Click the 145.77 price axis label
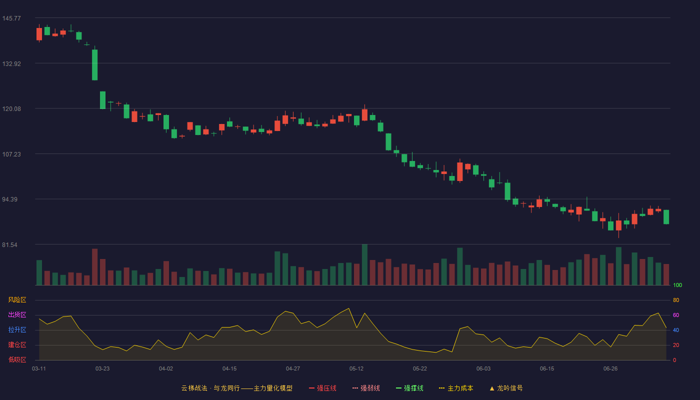The height and width of the screenshot is (400, 700). pos(11,18)
